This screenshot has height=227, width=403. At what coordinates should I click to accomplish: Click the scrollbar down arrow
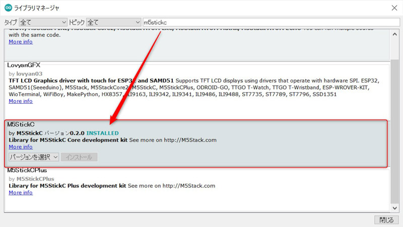(x=395, y=208)
